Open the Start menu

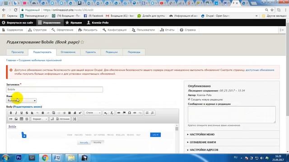(x=5, y=158)
